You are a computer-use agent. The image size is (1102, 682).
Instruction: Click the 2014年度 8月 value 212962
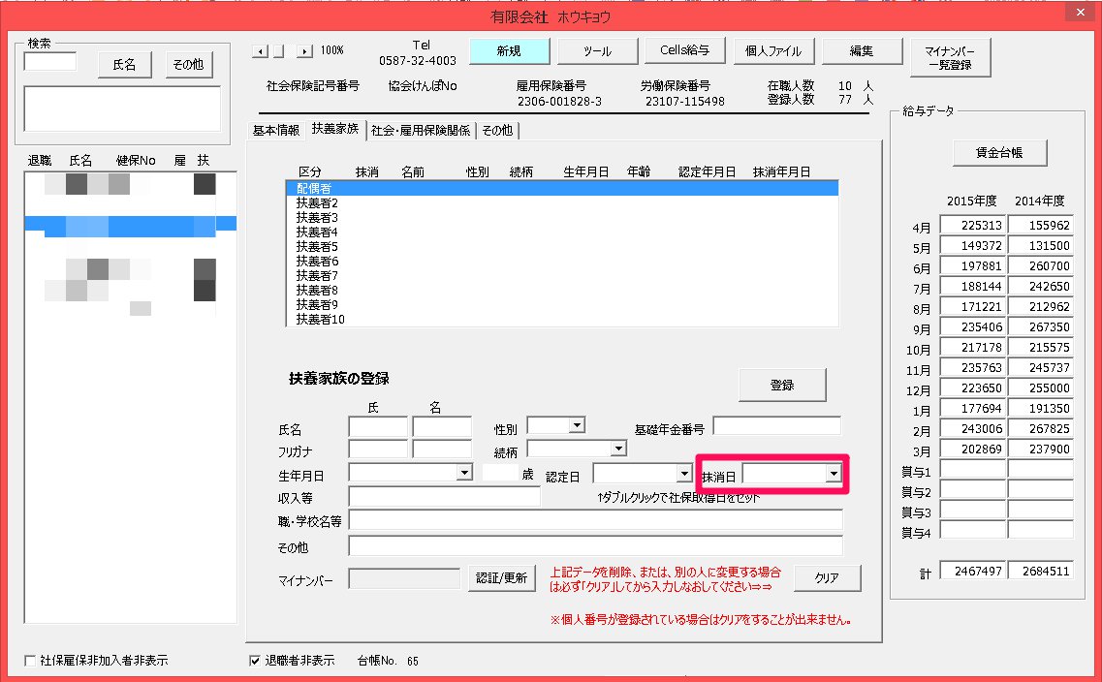coord(1041,307)
